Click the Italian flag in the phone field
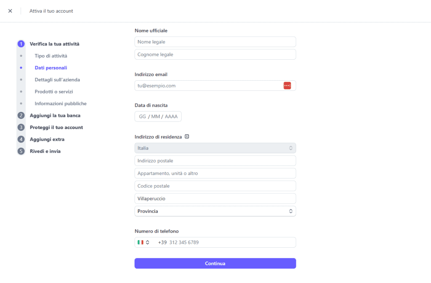This screenshot has width=431, height=283. (x=141, y=242)
